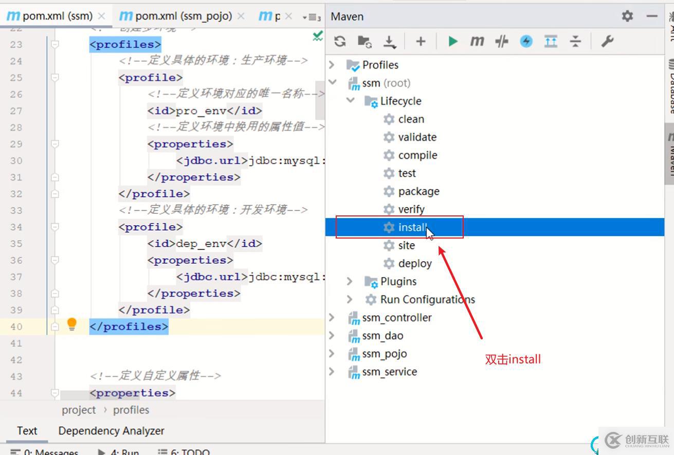The image size is (674, 455).
Task: Fold the properties block at line 36
Action: point(54,260)
